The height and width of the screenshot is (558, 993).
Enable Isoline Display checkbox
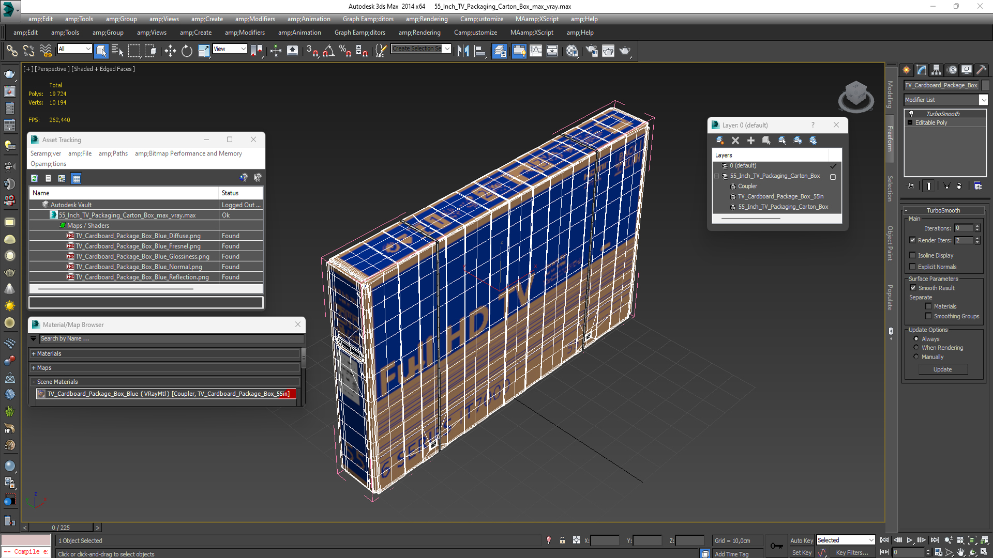913,255
